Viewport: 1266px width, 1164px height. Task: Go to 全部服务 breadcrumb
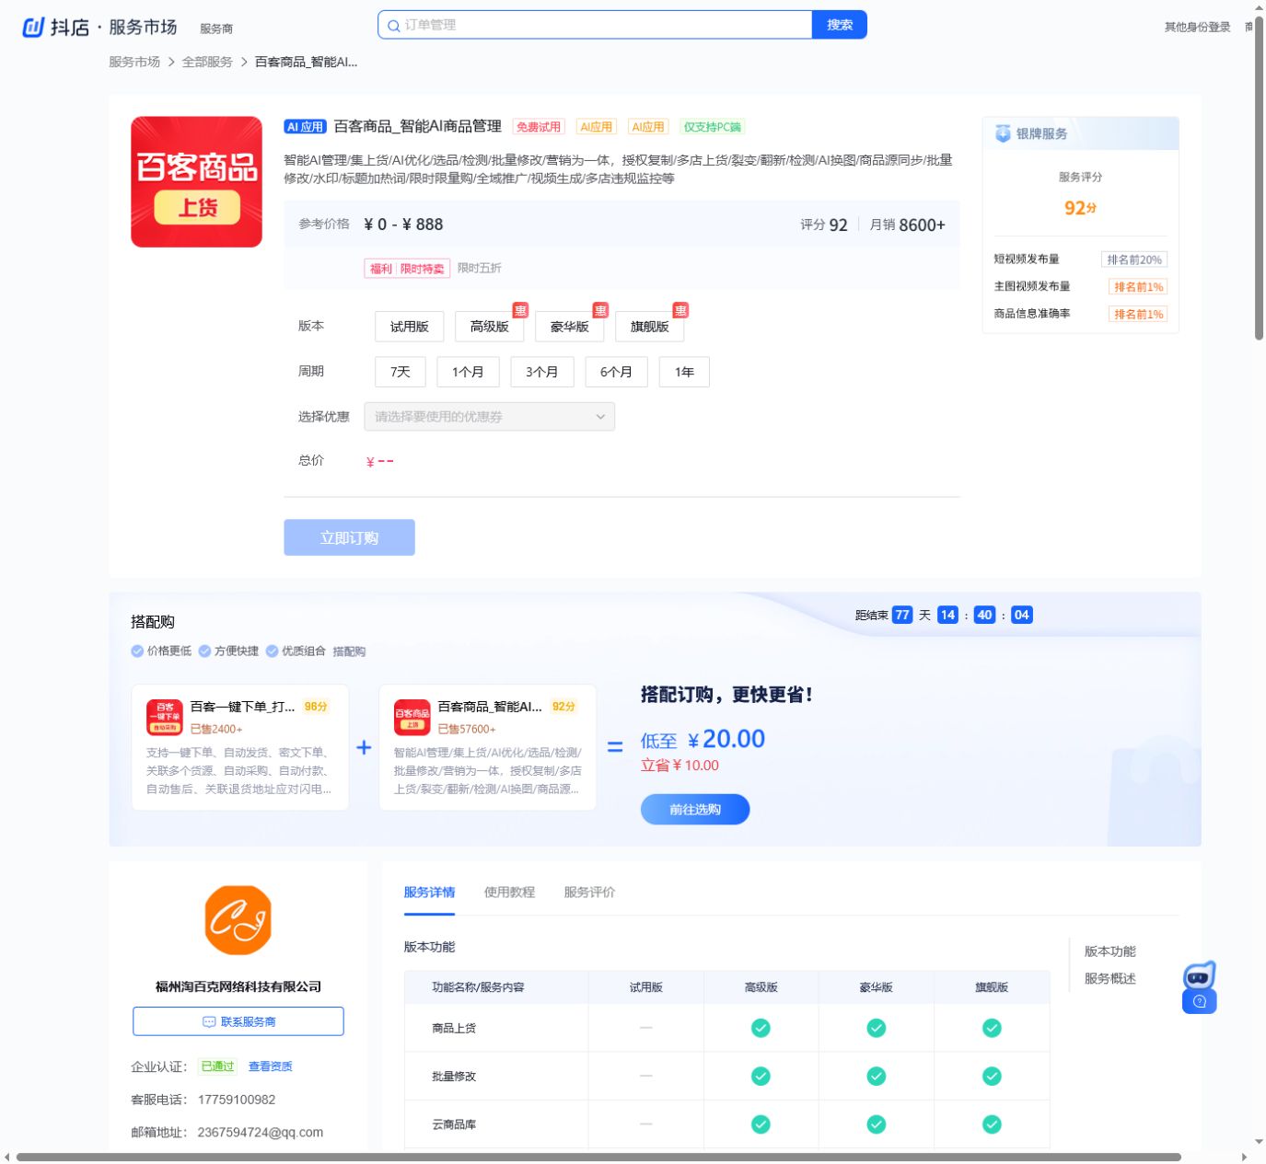click(207, 62)
